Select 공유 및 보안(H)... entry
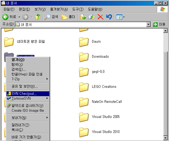 28,86
